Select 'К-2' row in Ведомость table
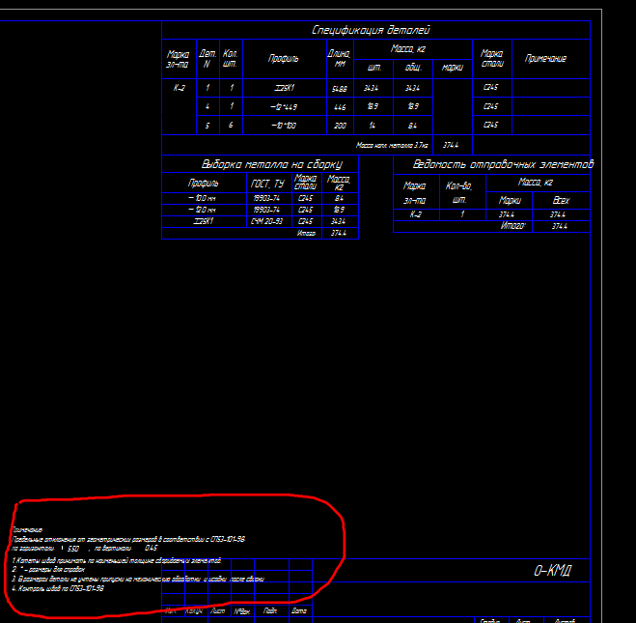The width and height of the screenshot is (636, 623). [415, 214]
